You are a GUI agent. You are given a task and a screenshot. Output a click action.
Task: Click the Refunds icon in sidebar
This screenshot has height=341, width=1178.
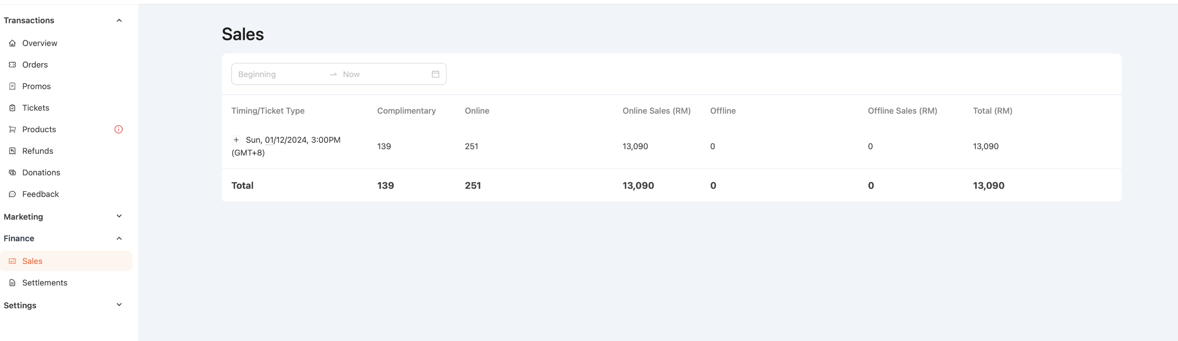coord(13,151)
